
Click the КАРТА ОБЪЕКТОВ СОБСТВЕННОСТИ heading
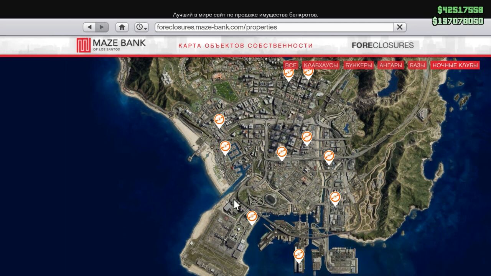tap(245, 46)
